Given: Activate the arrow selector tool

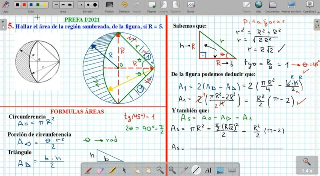Looking at the screenshot, I should click(124, 170).
